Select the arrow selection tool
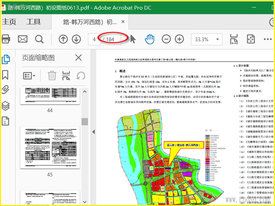Screen dimensions: 275x206 pos(133,39)
